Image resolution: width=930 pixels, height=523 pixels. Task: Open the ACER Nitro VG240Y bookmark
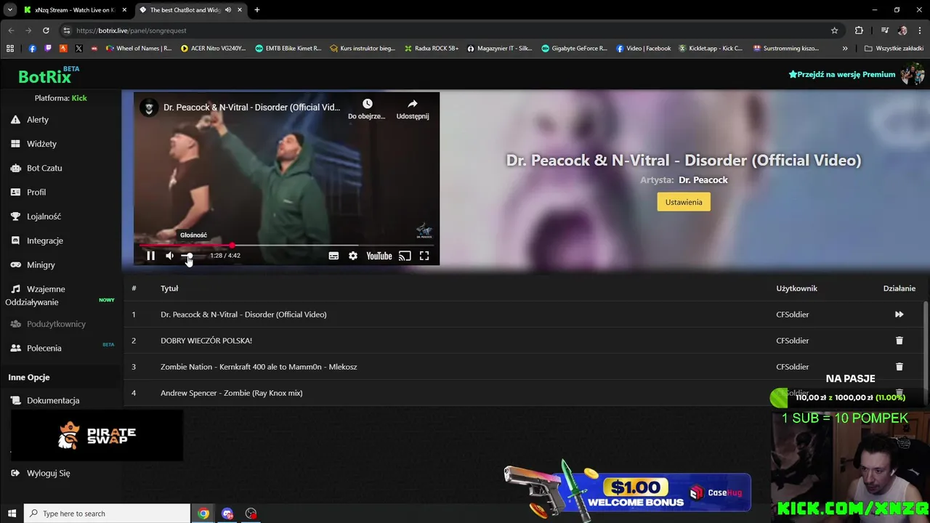click(214, 49)
